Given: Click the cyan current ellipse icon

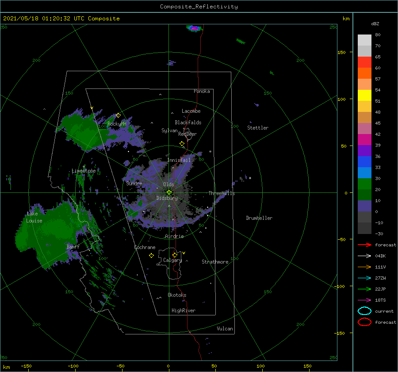Looking at the screenshot, I should click(x=364, y=311).
